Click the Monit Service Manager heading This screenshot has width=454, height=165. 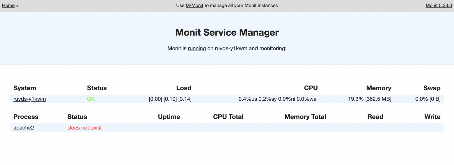tap(227, 32)
